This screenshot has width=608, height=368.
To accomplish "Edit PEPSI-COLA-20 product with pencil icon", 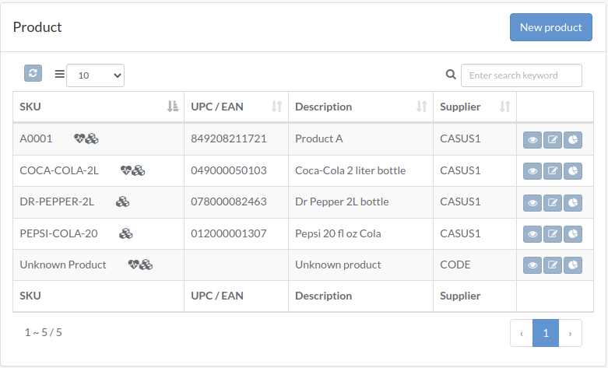I will tap(553, 234).
